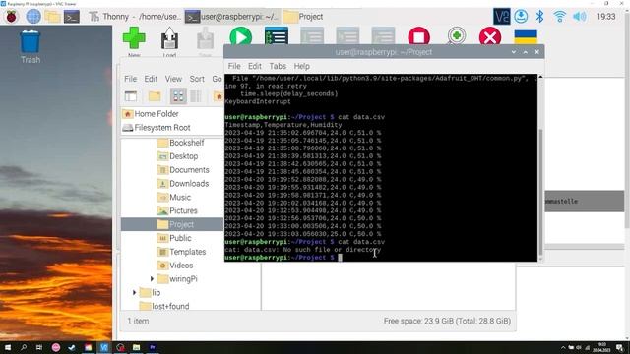Open the file manager View menu
This screenshot has width=630, height=354.
click(173, 79)
